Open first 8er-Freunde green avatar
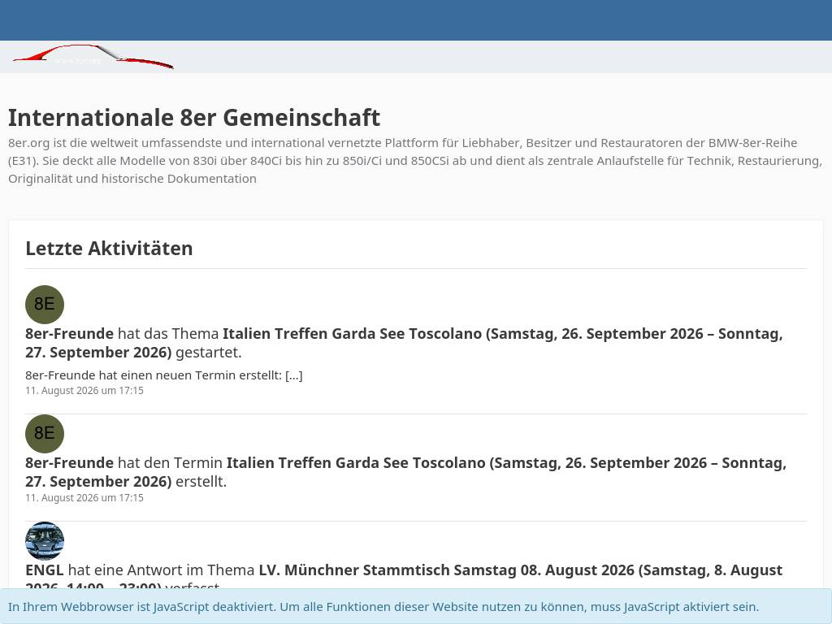Image resolution: width=832 pixels, height=624 pixels. tap(45, 305)
